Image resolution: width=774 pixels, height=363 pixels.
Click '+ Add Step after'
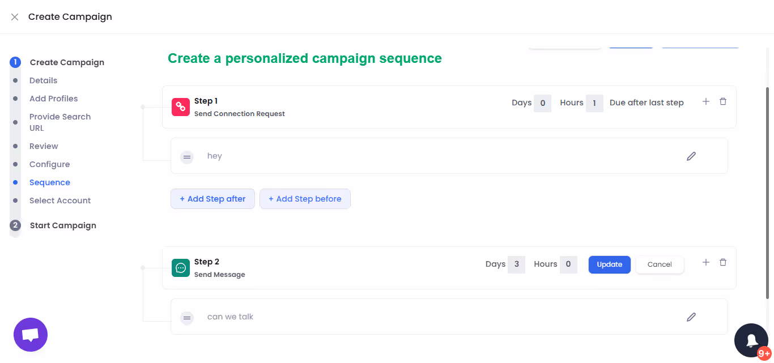pyautogui.click(x=212, y=198)
